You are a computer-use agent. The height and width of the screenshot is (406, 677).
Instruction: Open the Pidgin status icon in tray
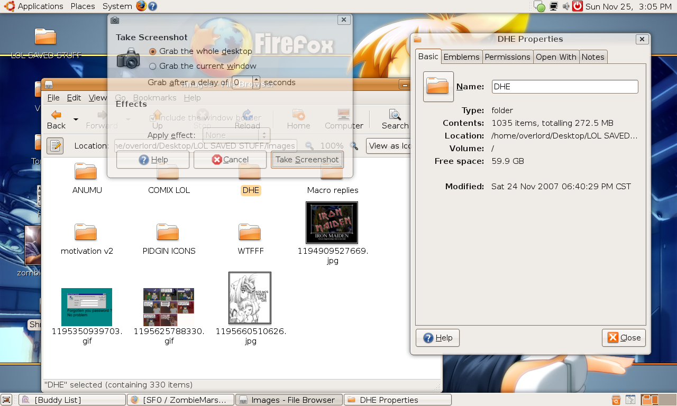[x=539, y=6]
